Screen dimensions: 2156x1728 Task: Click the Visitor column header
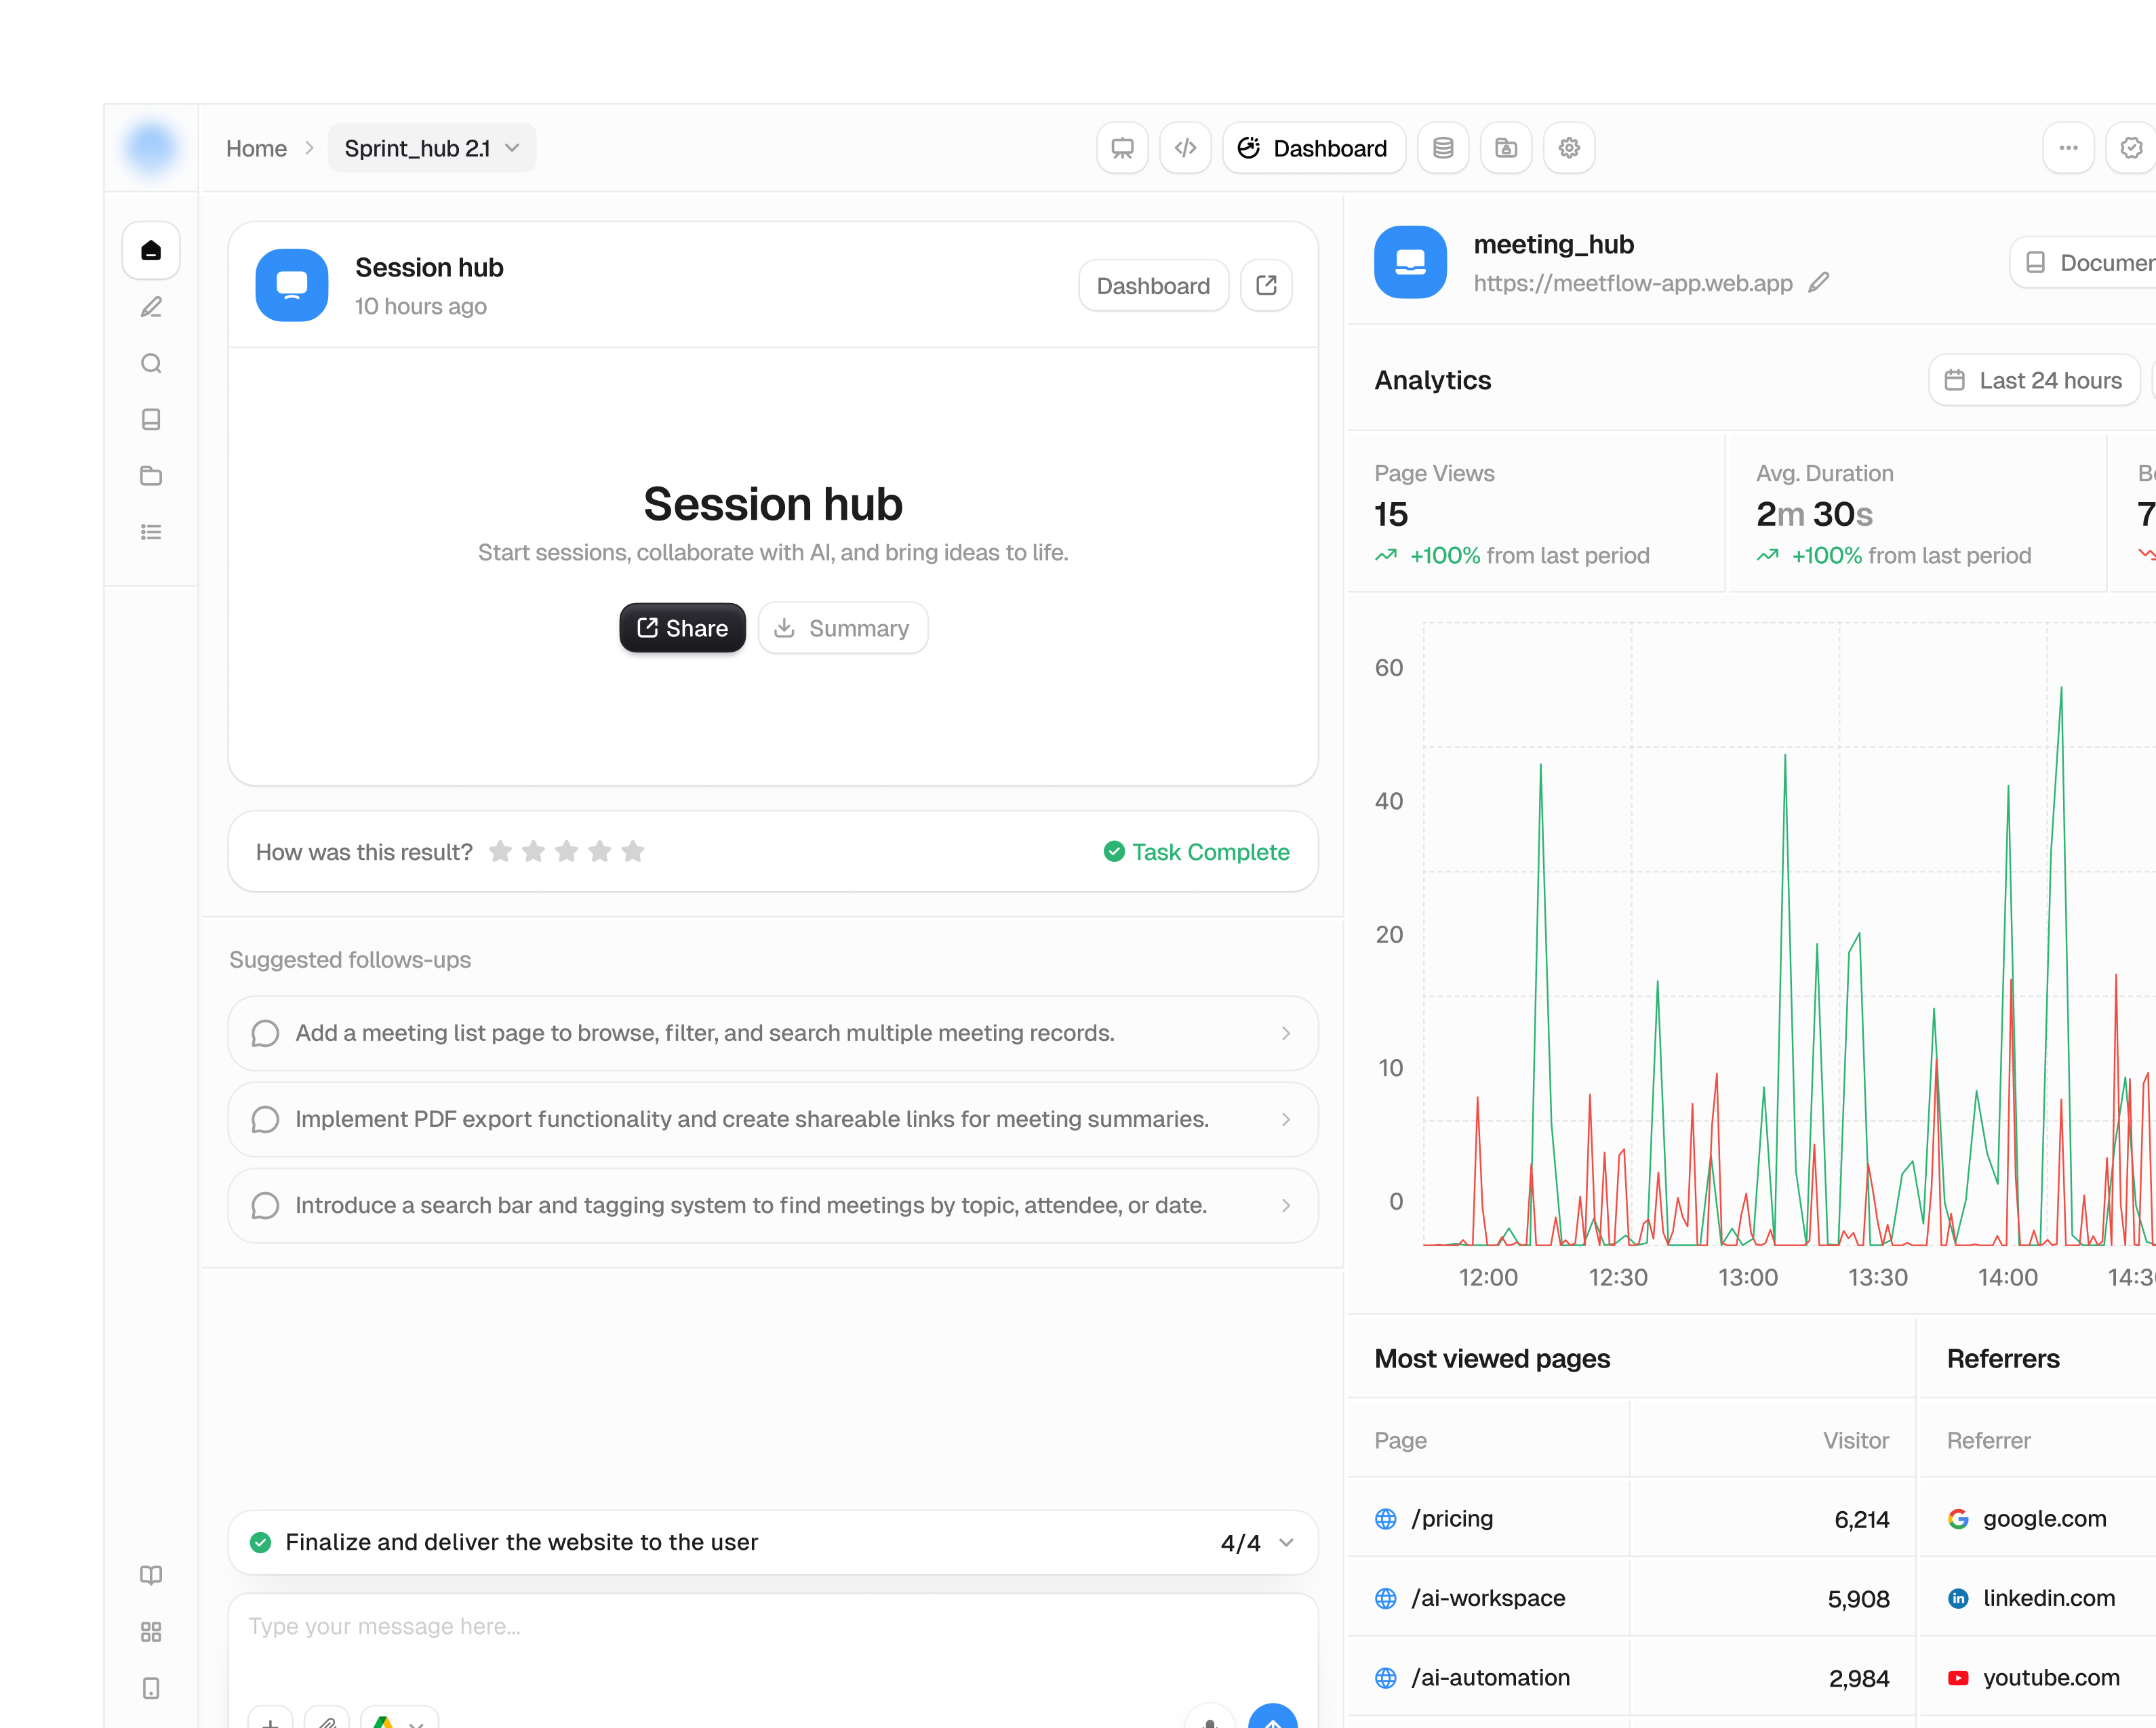point(1856,1440)
